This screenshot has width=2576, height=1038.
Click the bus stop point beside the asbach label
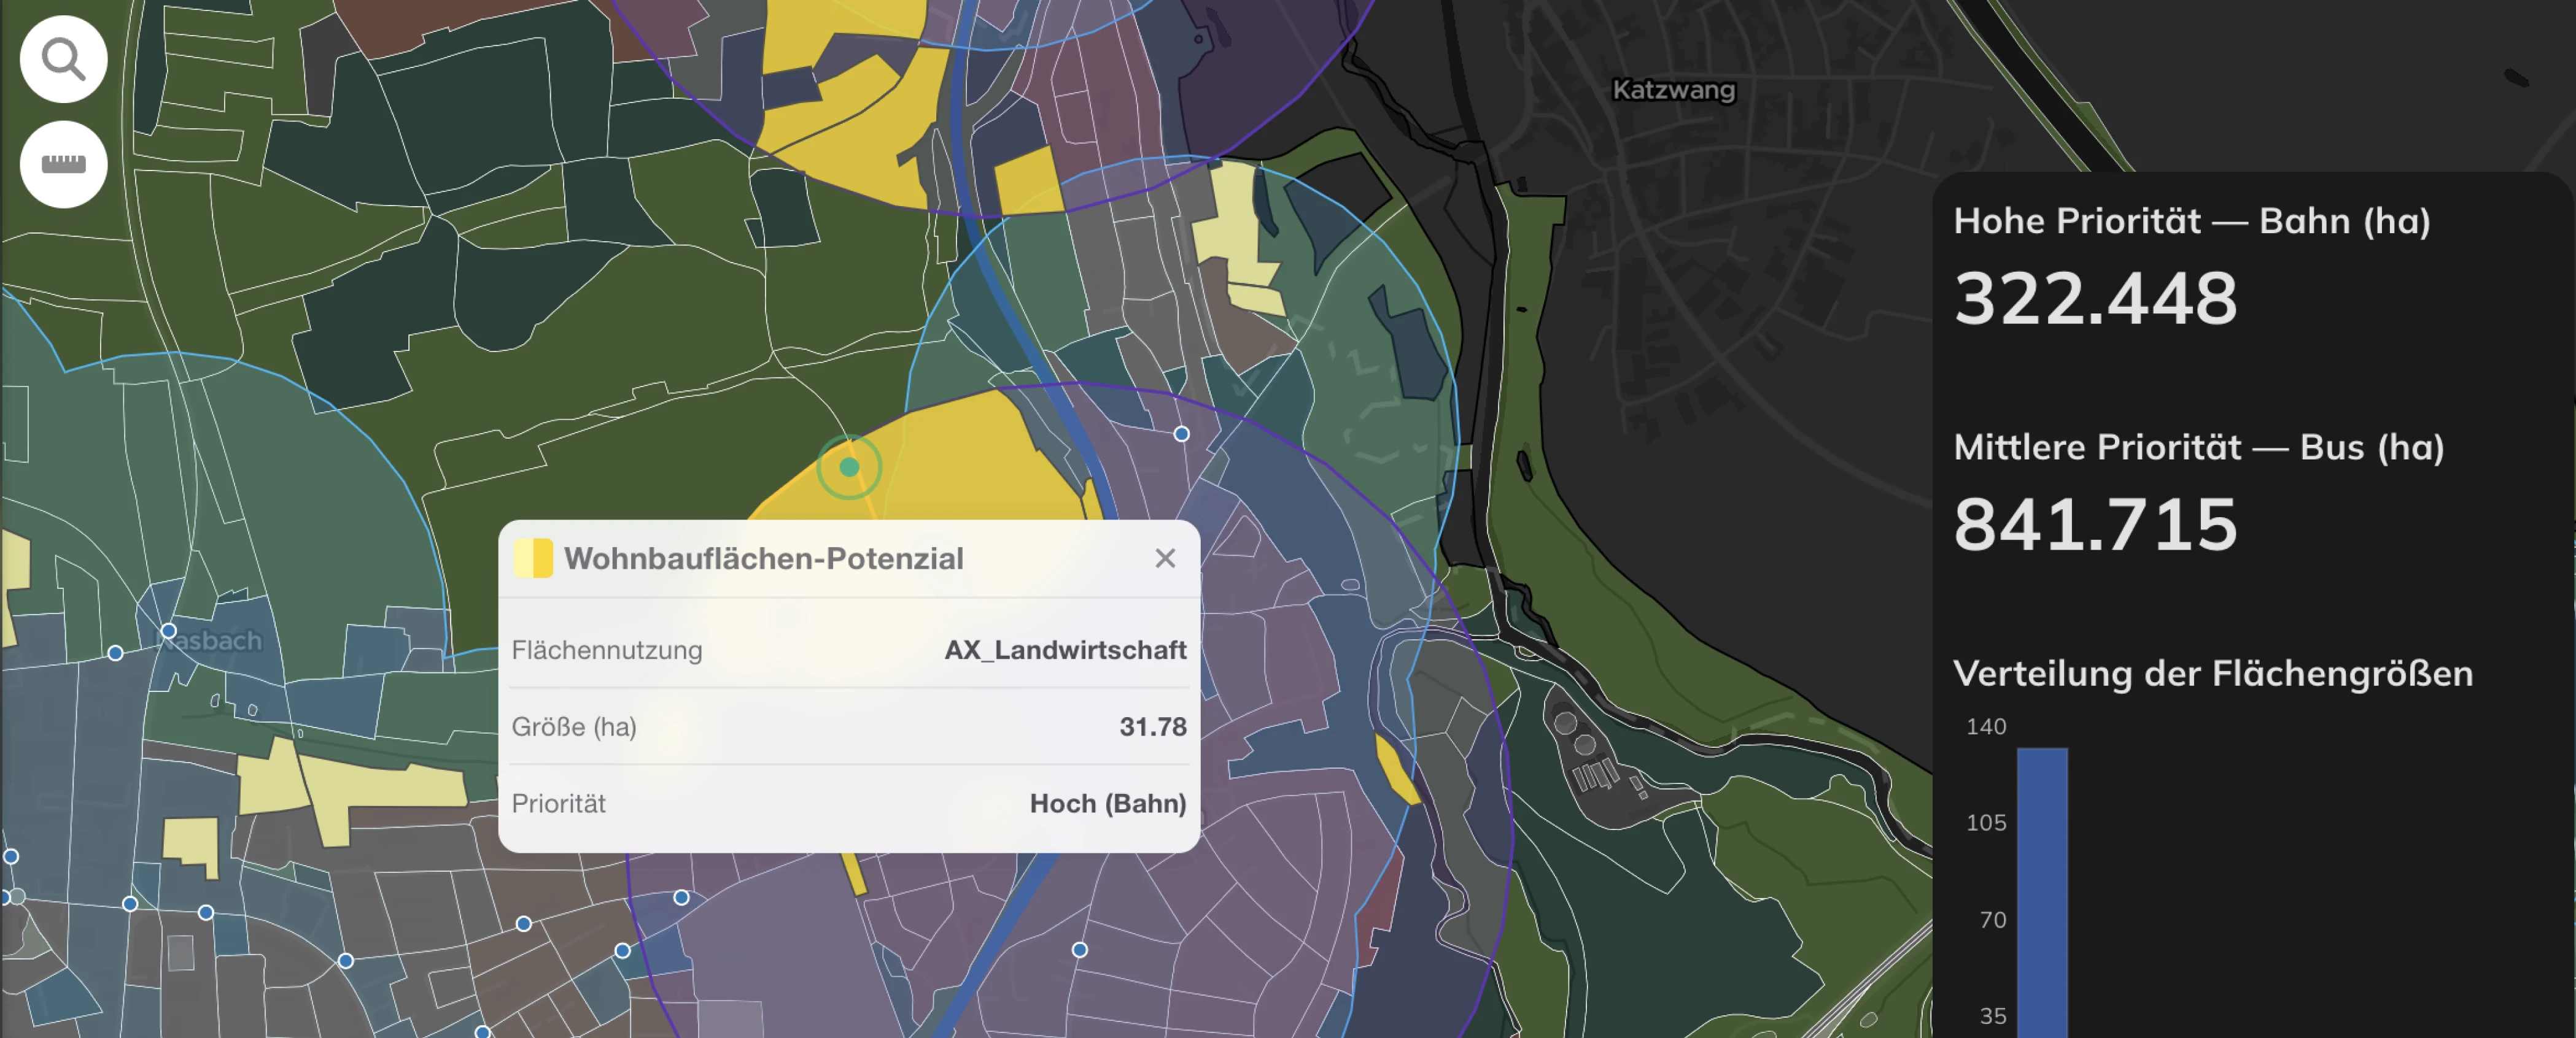(x=169, y=631)
